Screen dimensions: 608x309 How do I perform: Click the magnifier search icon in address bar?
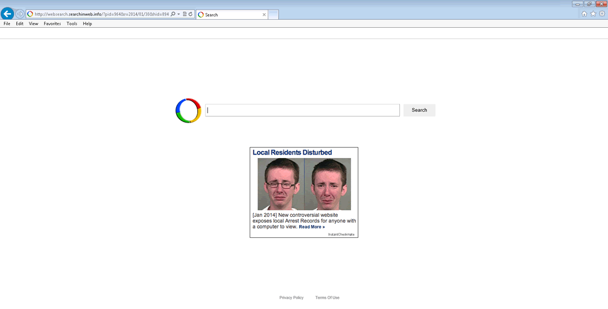tap(173, 14)
